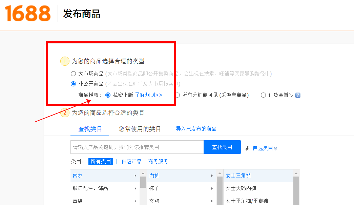
Task: Click the 1688 logo
Action: pos(27,14)
